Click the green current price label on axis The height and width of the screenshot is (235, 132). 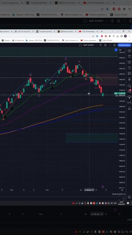(120, 93)
